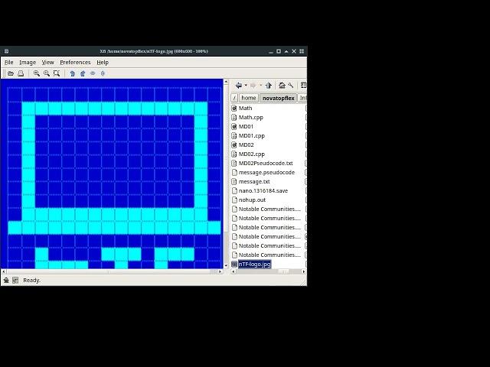Click the message.txt file icon
Screen dimensions: 490x367
click(234, 182)
